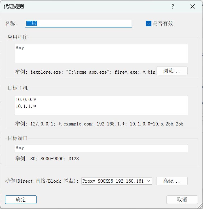Place cursor on the 10.1.1.* host line
The height and width of the screenshot is (209, 203).
tap(26, 106)
